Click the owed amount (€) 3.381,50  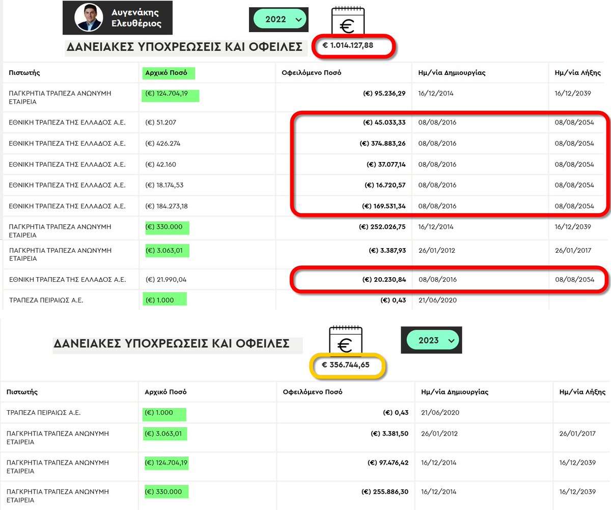[390, 434]
